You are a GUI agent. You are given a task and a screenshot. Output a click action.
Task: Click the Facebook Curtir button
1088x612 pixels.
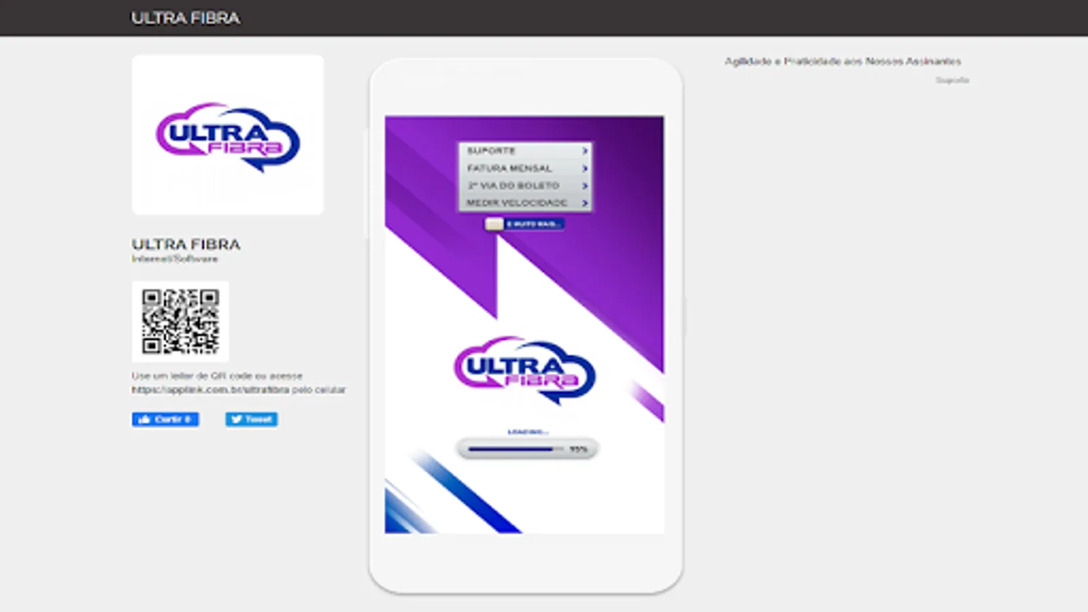[165, 420]
